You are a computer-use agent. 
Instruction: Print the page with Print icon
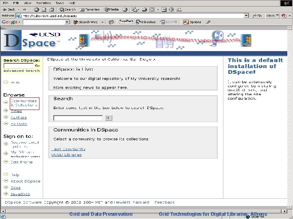coord(144,10)
